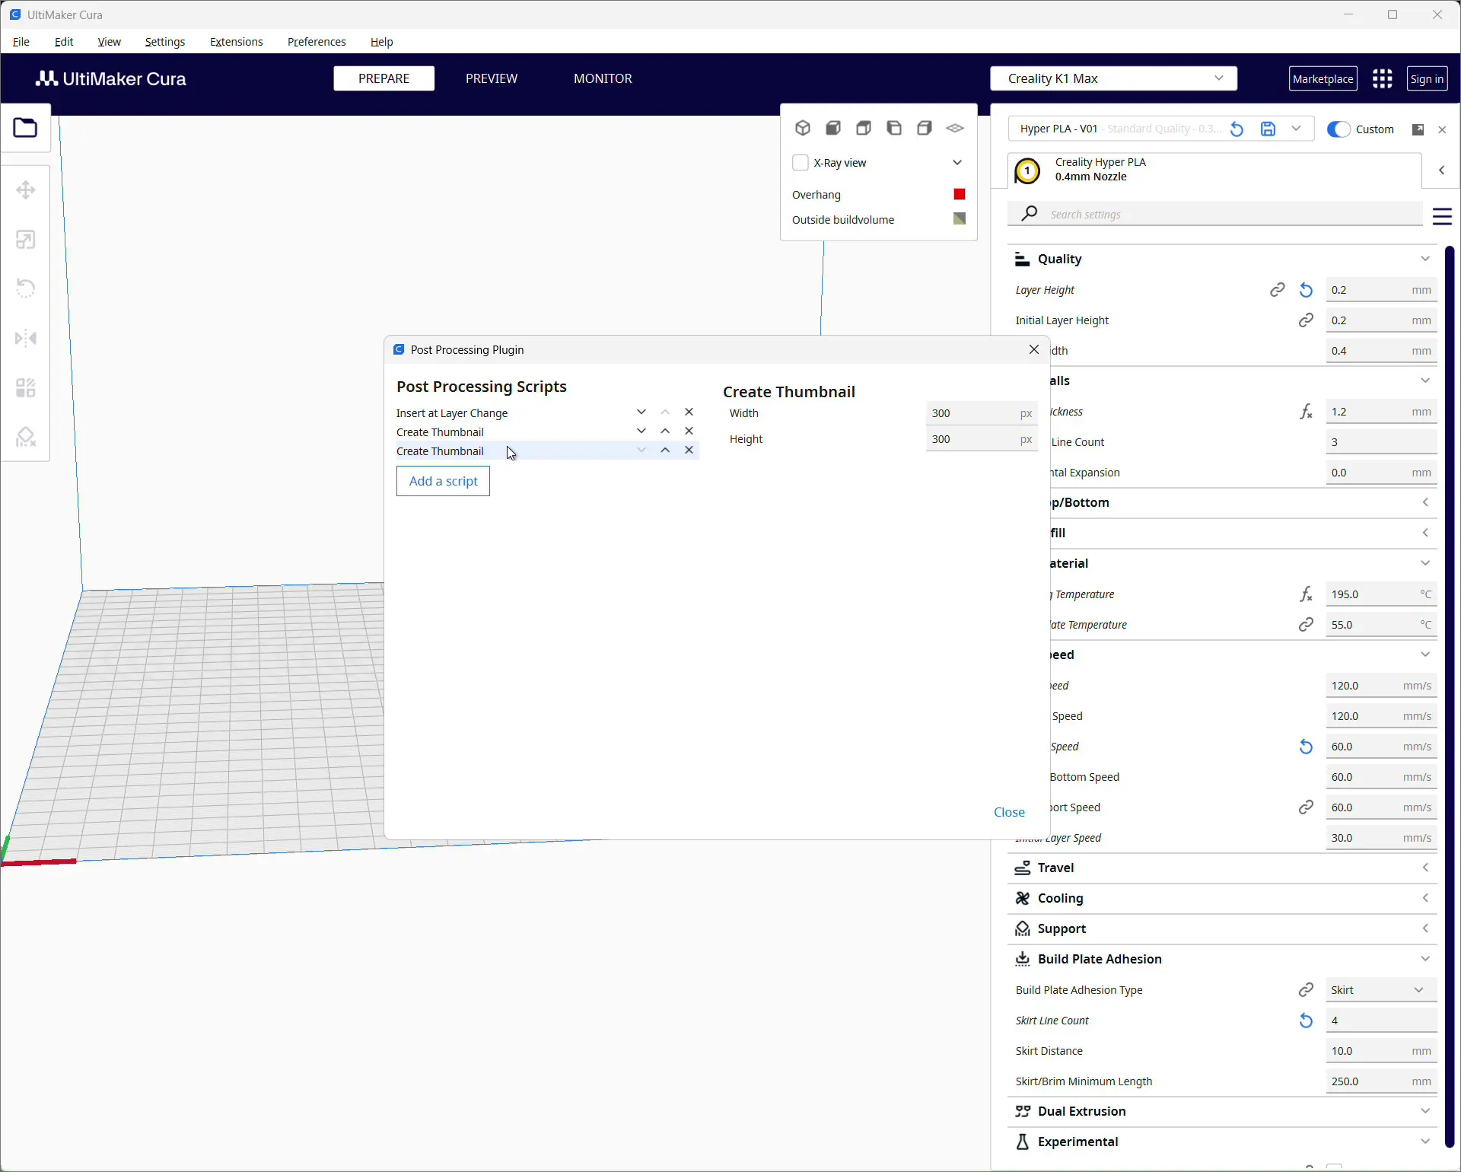Select the Mirror tool in left toolbar
The height and width of the screenshot is (1172, 1461).
[26, 339]
